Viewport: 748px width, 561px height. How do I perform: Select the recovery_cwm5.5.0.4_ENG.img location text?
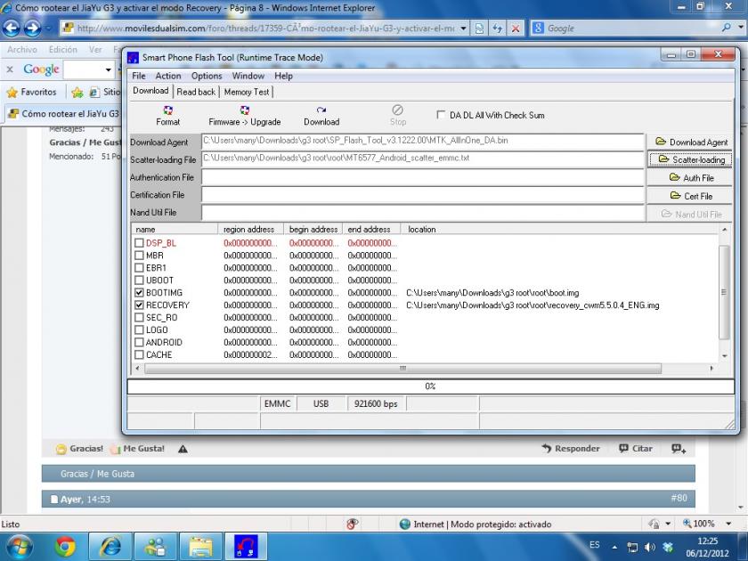click(x=533, y=305)
